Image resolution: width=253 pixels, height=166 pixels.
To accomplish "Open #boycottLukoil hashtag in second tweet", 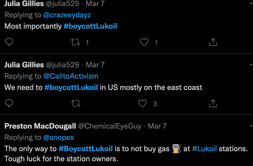I will pos(71,87).
